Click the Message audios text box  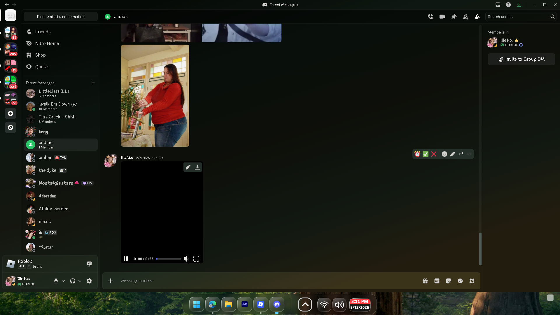pos(268,281)
